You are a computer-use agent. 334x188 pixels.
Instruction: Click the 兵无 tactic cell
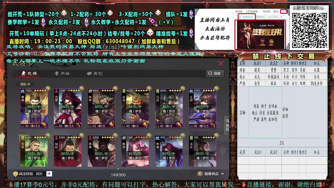(257, 77)
